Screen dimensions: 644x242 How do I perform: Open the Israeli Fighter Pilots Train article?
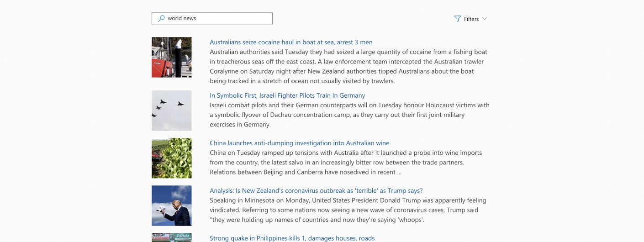pos(287,95)
